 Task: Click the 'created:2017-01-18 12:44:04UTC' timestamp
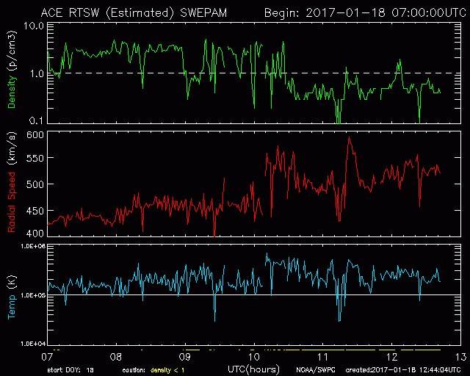403,370
